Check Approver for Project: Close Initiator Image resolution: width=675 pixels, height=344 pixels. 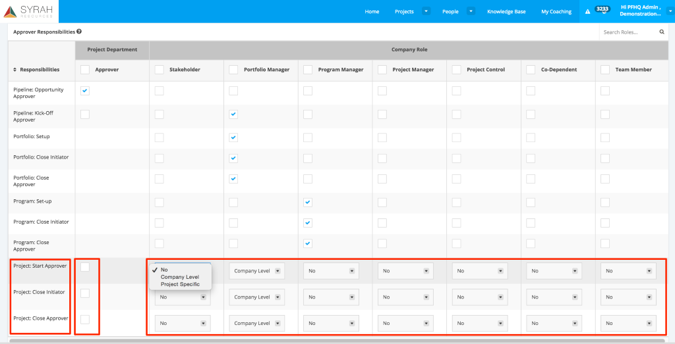(85, 293)
